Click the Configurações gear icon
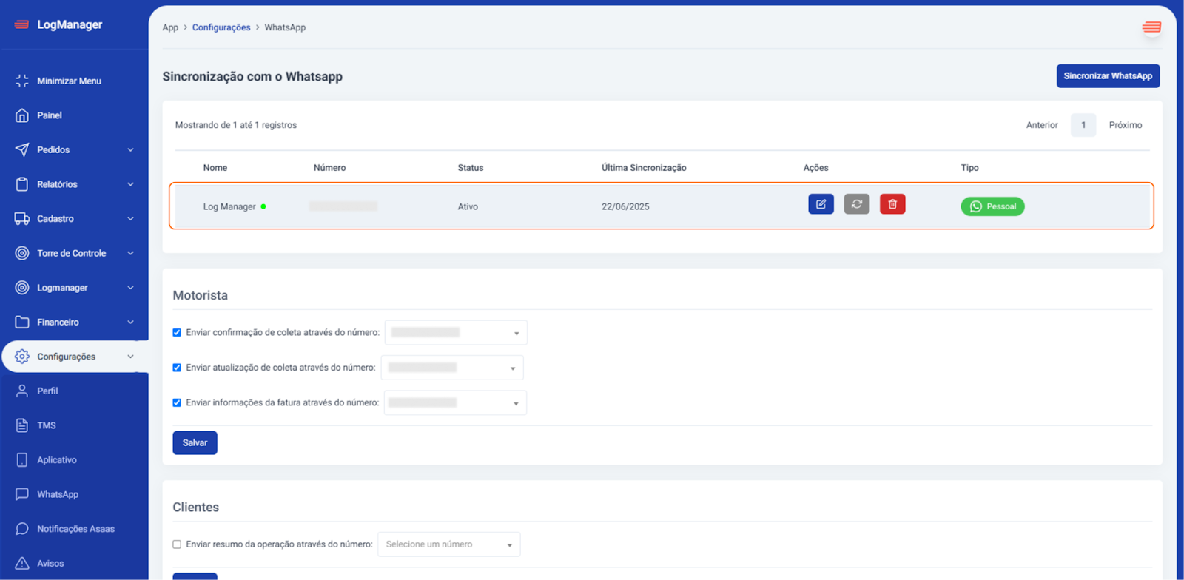Image resolution: width=1184 pixels, height=580 pixels. pyautogui.click(x=22, y=357)
